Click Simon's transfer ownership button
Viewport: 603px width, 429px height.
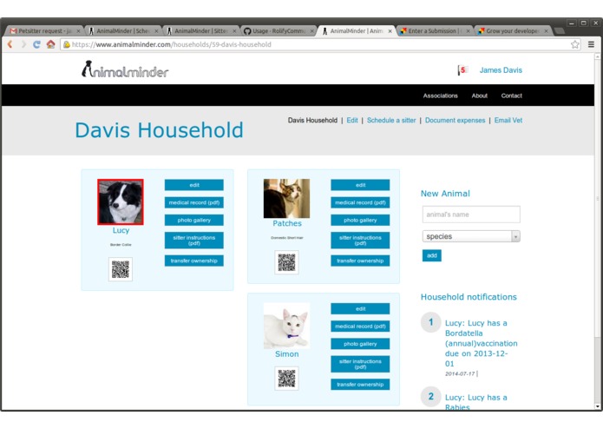pyautogui.click(x=360, y=385)
